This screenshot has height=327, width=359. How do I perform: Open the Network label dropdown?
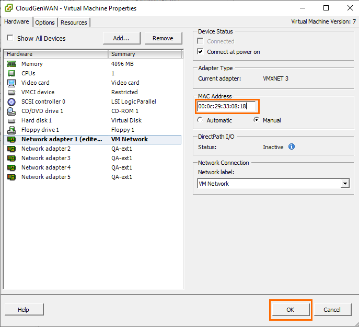pyautogui.click(x=344, y=184)
